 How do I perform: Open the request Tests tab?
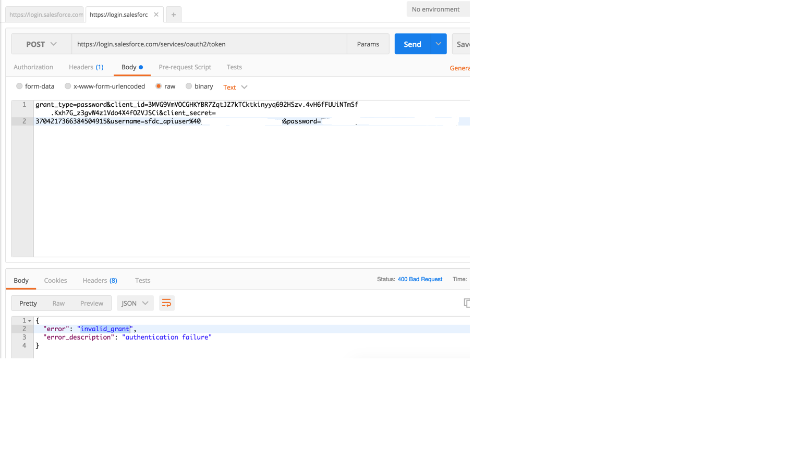tap(234, 67)
